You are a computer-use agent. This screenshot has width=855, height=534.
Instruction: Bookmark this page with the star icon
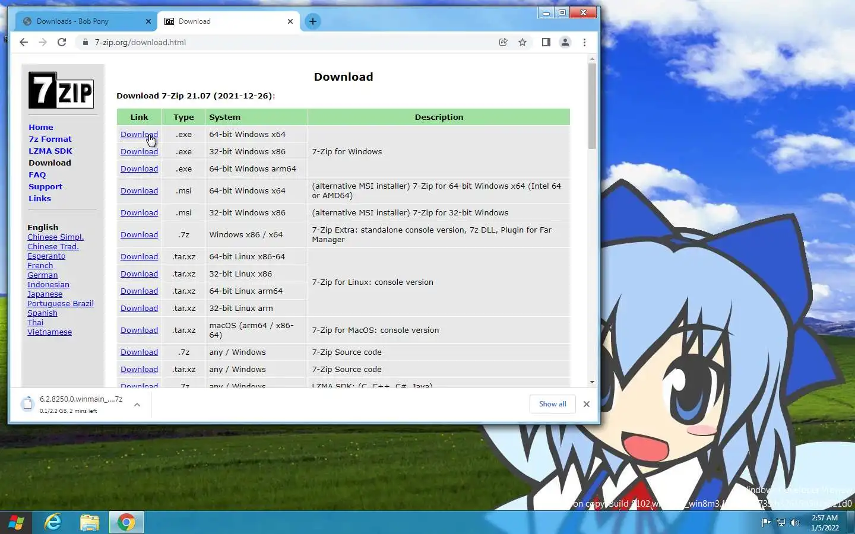522,42
